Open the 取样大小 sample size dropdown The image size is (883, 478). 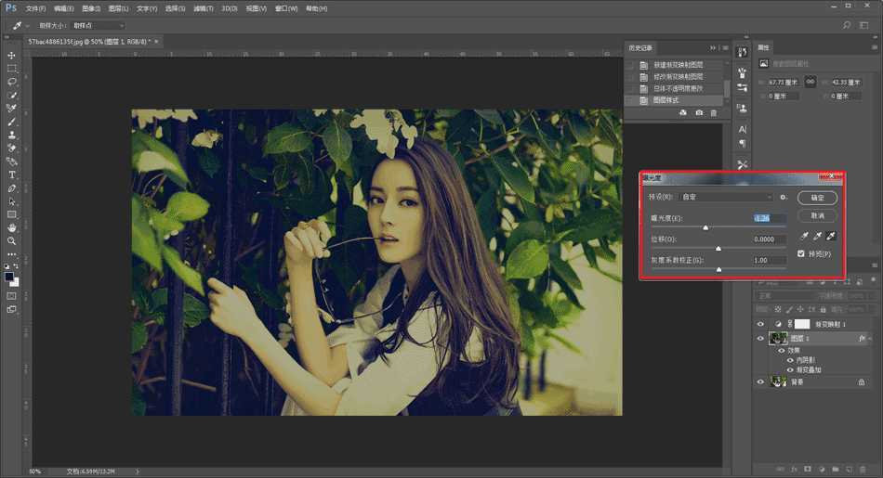point(97,25)
